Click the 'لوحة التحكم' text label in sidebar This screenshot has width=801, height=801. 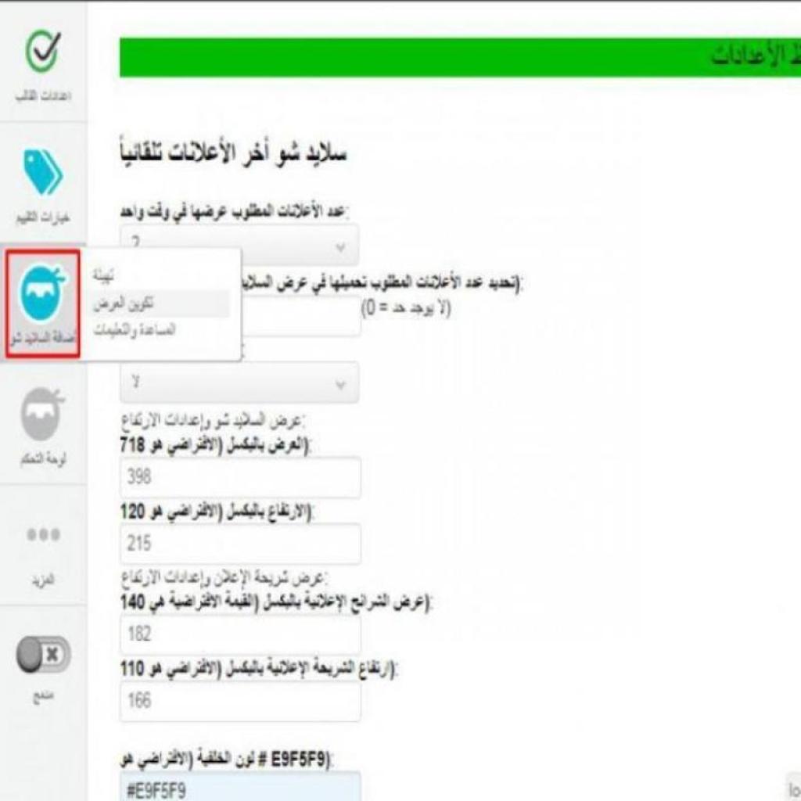tap(43, 459)
